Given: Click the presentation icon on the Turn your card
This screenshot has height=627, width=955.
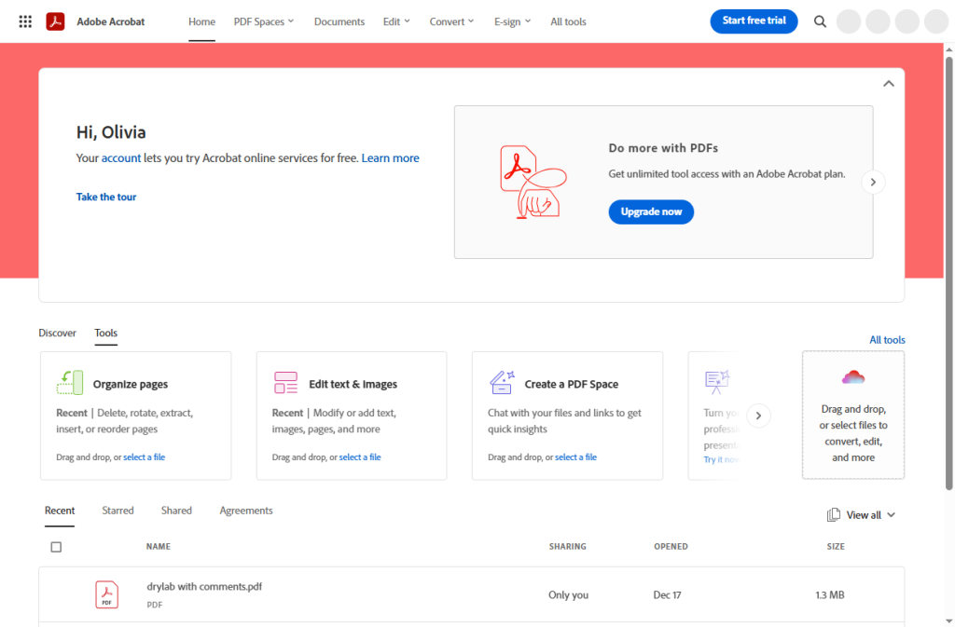Looking at the screenshot, I should [716, 382].
